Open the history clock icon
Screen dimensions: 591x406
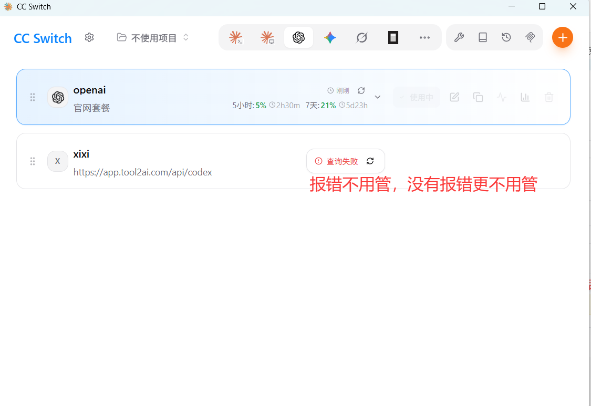(506, 37)
